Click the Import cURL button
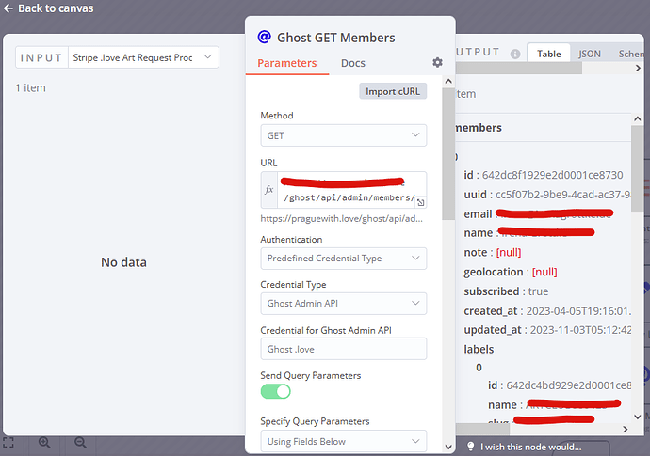This screenshot has height=456, width=650. 393,91
